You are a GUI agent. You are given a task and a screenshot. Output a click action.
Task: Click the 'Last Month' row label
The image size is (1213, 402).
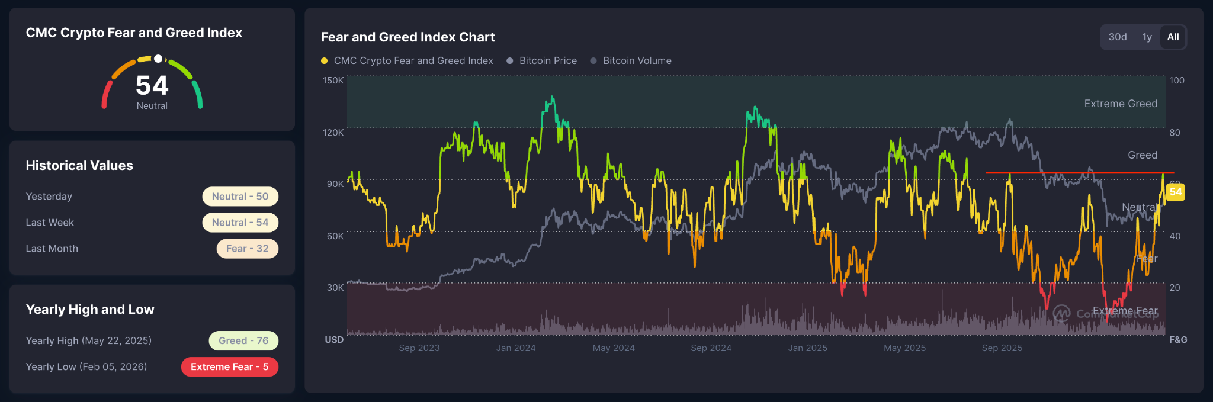click(x=52, y=249)
